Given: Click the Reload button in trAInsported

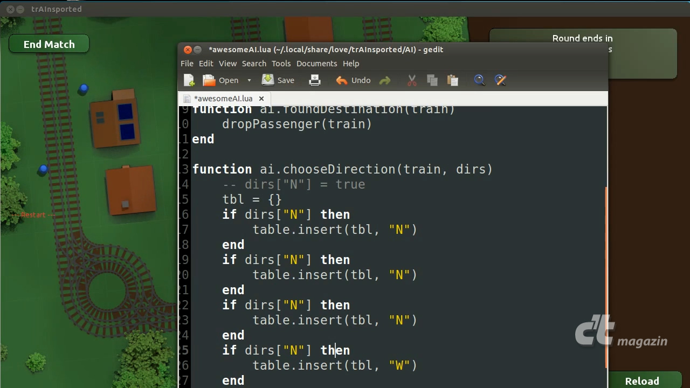Looking at the screenshot, I should coord(642,381).
